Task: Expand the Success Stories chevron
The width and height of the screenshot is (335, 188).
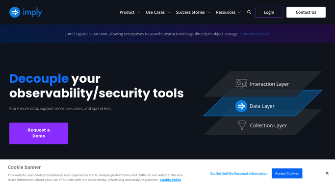Action: [209, 12]
